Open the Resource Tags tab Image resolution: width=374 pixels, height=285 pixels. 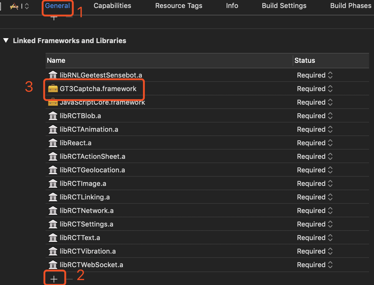pos(179,6)
